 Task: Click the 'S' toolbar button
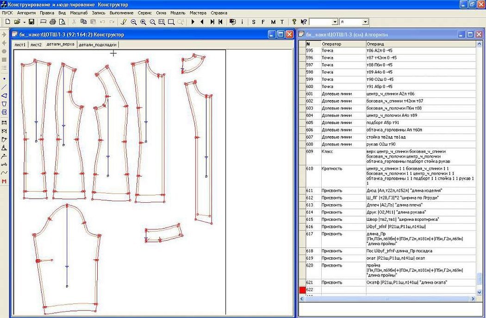(x=254, y=22)
